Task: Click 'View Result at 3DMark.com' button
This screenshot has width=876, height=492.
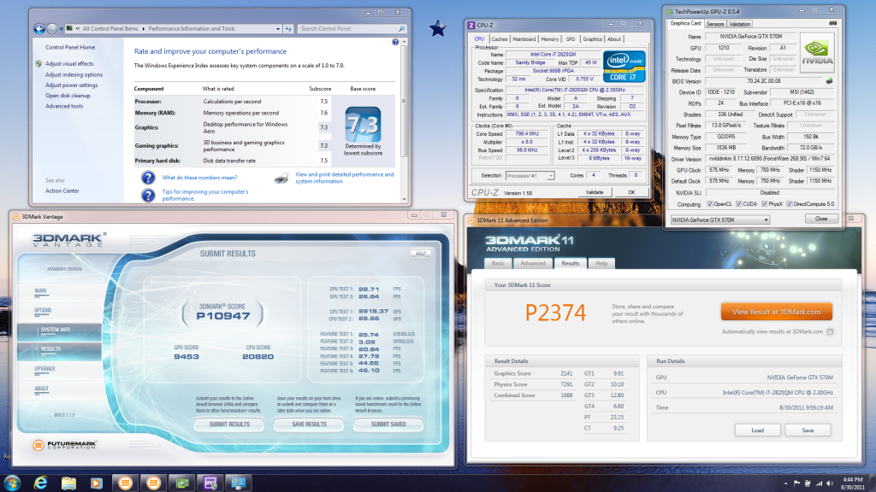Action: pos(777,312)
